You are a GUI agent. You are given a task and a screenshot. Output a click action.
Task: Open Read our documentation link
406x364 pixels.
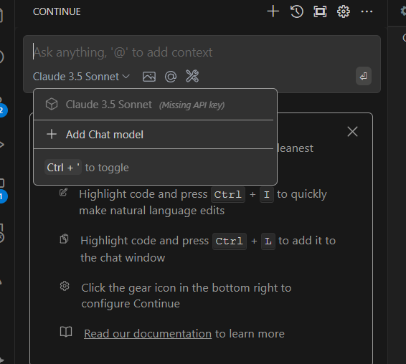148,334
